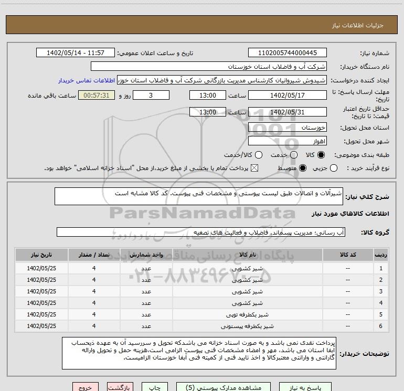Click شیر کشویی in row 4
404x391 pixels.
pyautogui.click(x=247, y=303)
